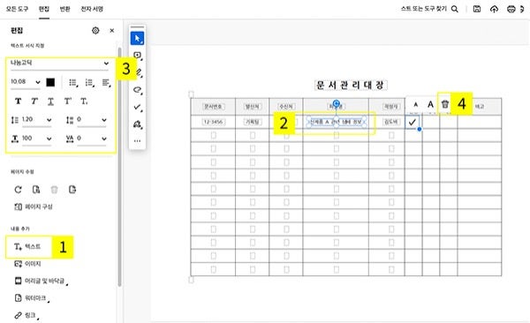Select the arrow selection tool
530x323 pixels.
coord(137,38)
